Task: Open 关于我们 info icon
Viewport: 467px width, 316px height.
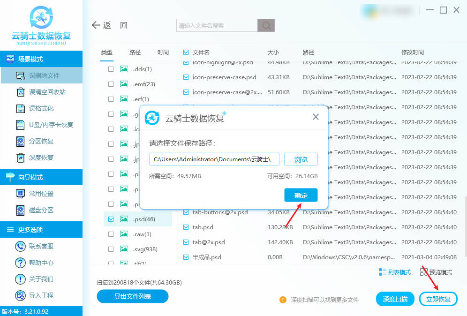Action: pyautogui.click(x=20, y=279)
